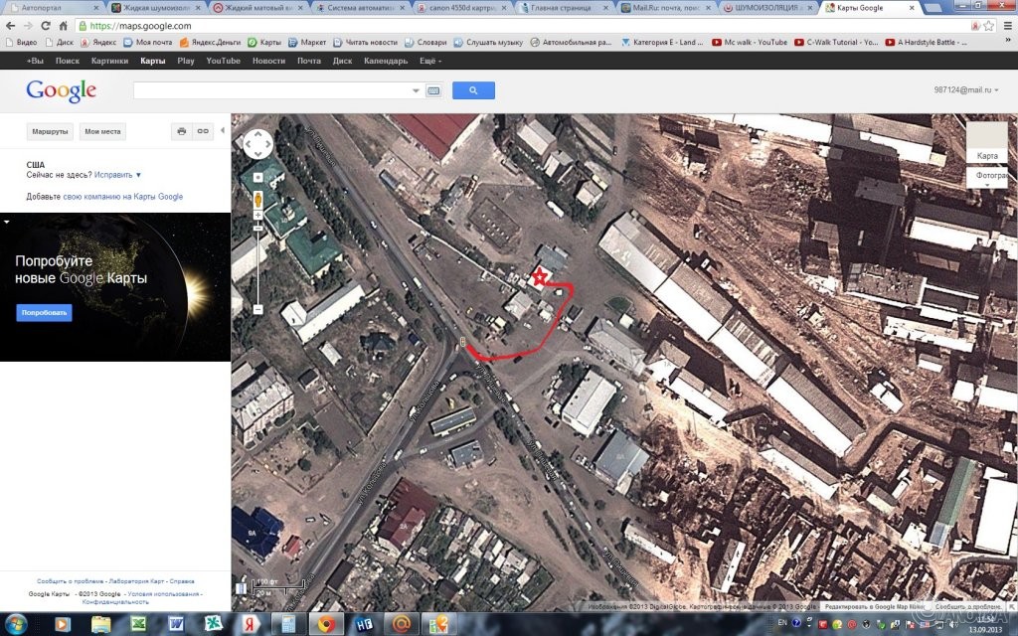Zoom out with the minus button

[257, 310]
